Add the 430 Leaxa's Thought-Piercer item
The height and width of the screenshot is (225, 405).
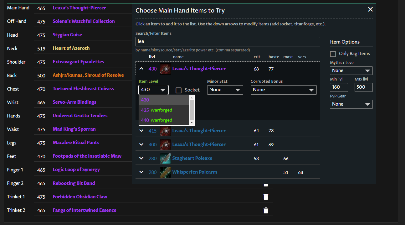[199, 69]
